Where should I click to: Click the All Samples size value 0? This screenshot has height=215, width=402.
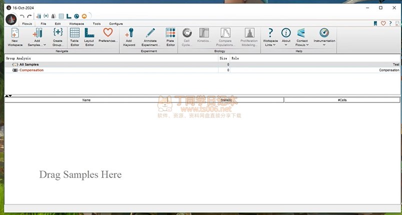click(228, 64)
